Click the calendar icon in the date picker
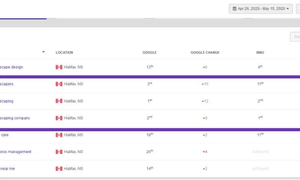 (234, 9)
